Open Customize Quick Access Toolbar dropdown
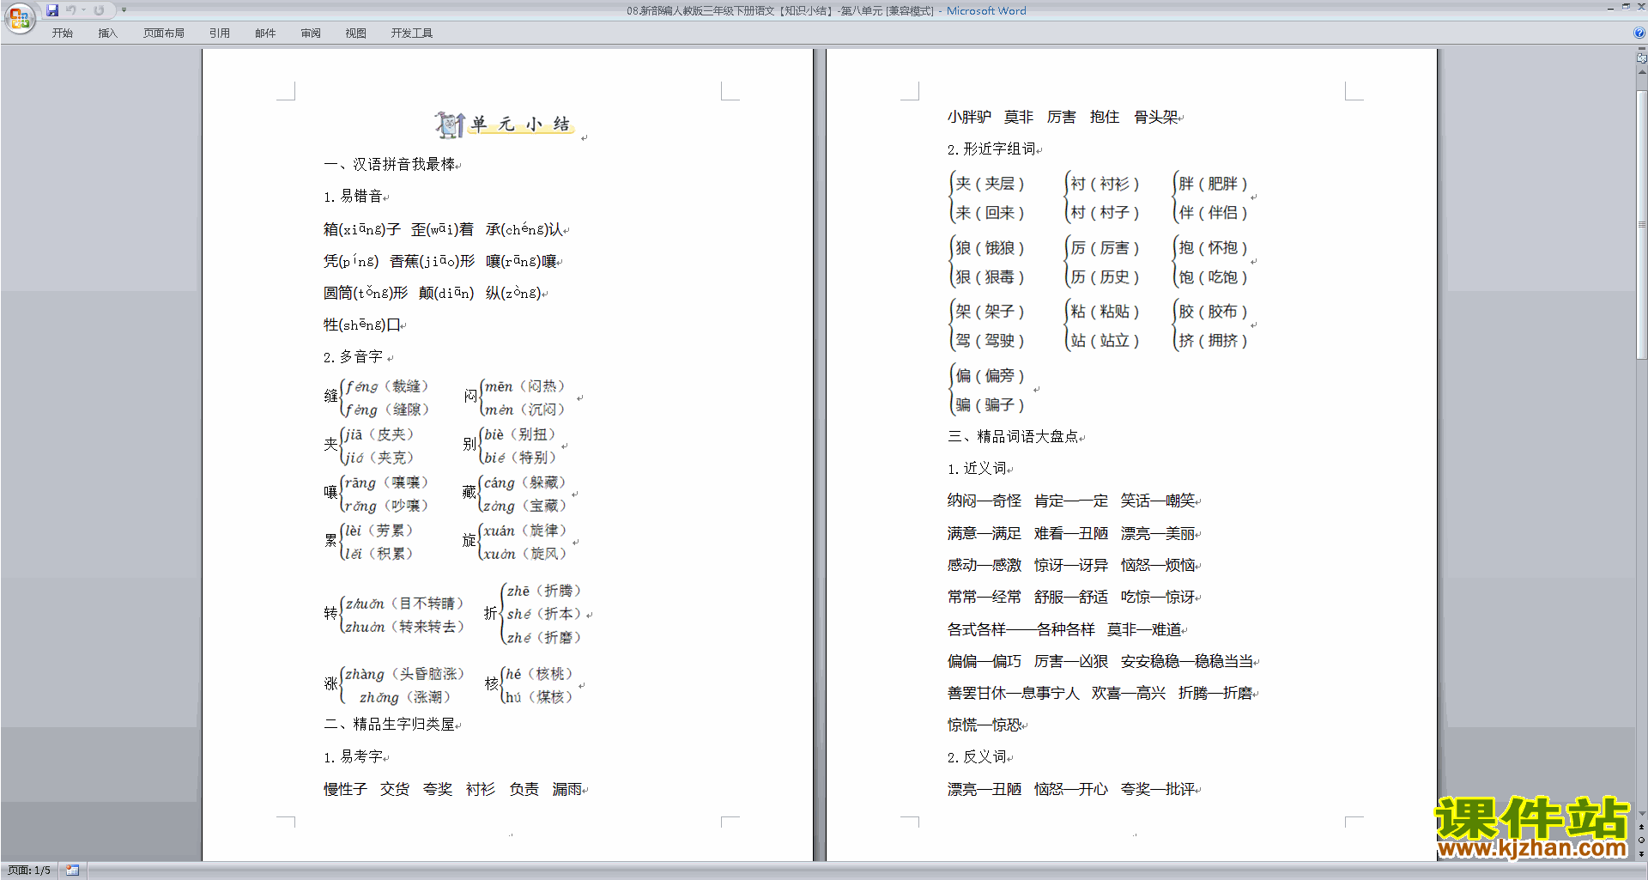This screenshot has width=1648, height=880. [x=124, y=10]
